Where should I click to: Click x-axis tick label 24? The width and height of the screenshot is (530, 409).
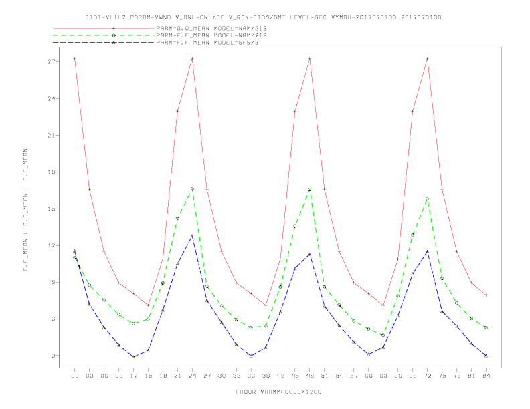click(x=192, y=376)
